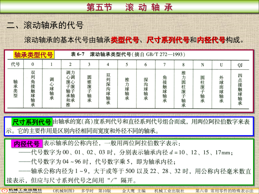Click table cell 推力球轴承
This screenshot has width=259, height=194.
coord(127,89)
